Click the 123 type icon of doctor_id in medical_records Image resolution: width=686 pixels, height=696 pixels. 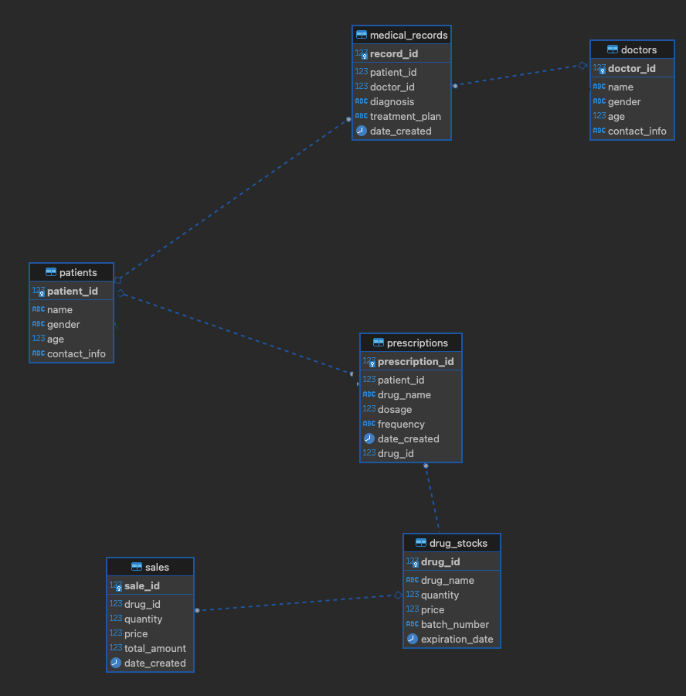(362, 86)
